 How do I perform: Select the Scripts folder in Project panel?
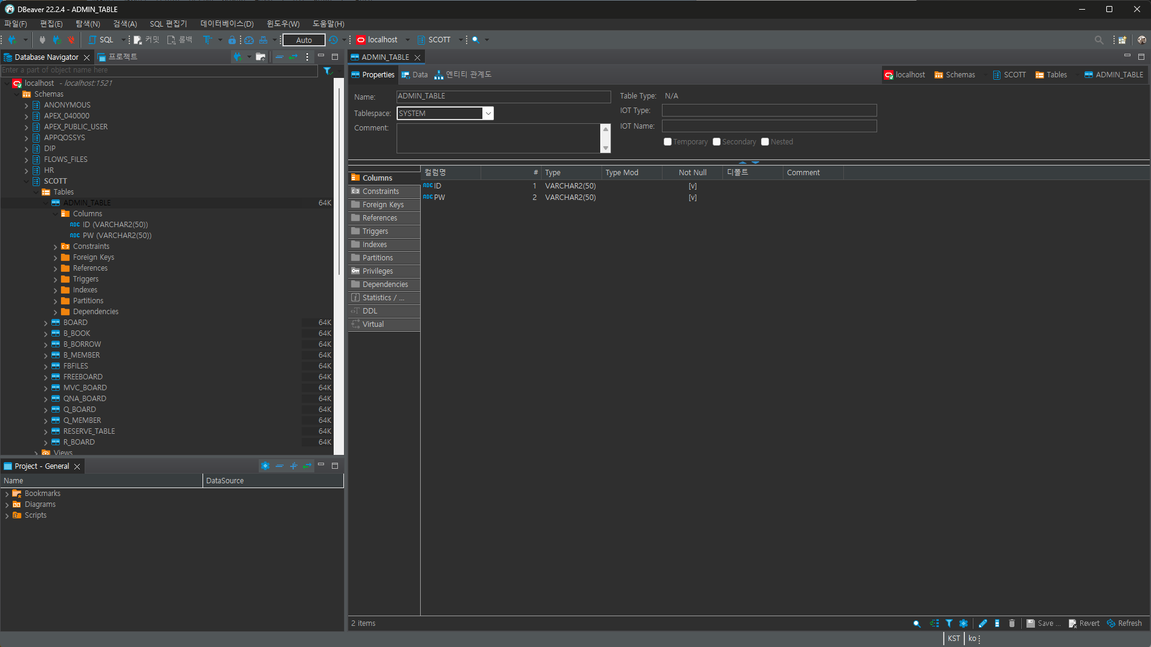pyautogui.click(x=36, y=515)
